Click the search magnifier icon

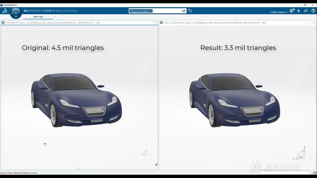click(183, 11)
